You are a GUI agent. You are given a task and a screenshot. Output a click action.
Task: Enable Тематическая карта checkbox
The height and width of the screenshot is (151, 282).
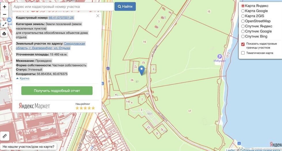(x=243, y=53)
